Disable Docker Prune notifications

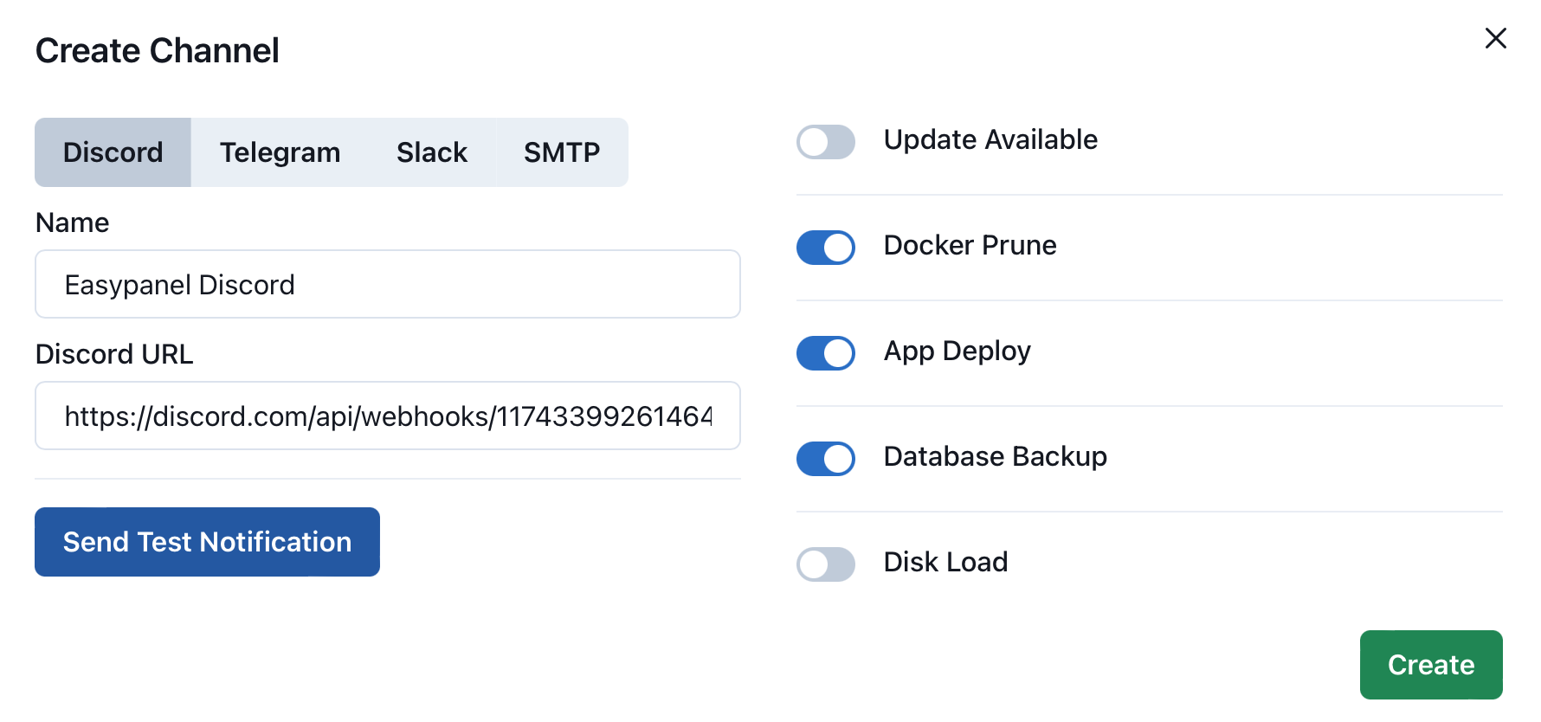coord(825,248)
